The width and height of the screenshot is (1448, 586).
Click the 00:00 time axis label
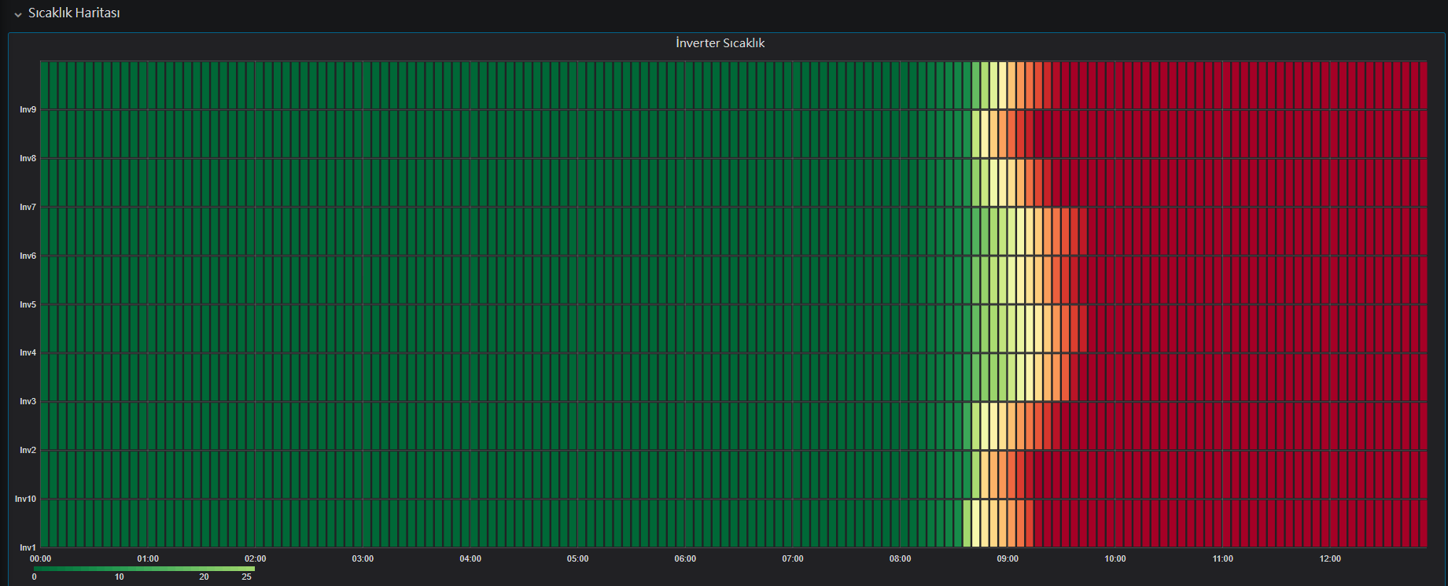[x=41, y=559]
